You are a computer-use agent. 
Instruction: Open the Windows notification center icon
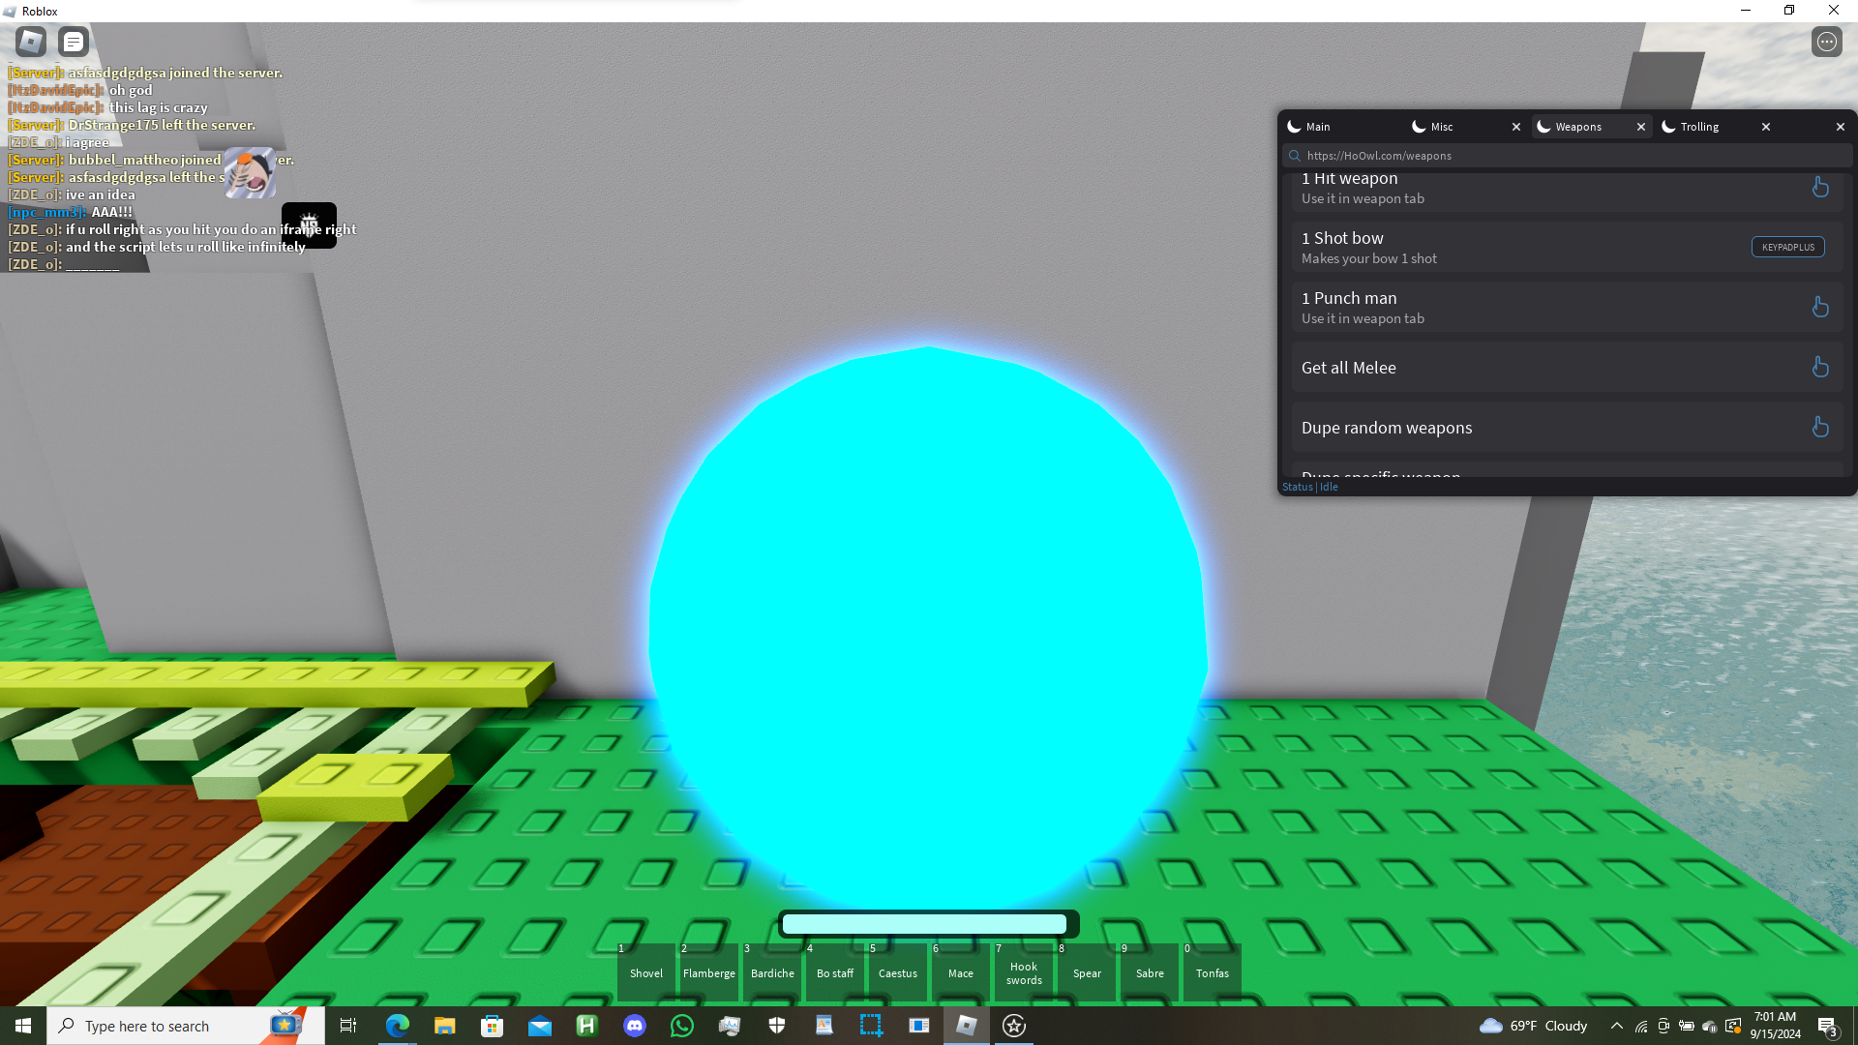pyautogui.click(x=1827, y=1026)
